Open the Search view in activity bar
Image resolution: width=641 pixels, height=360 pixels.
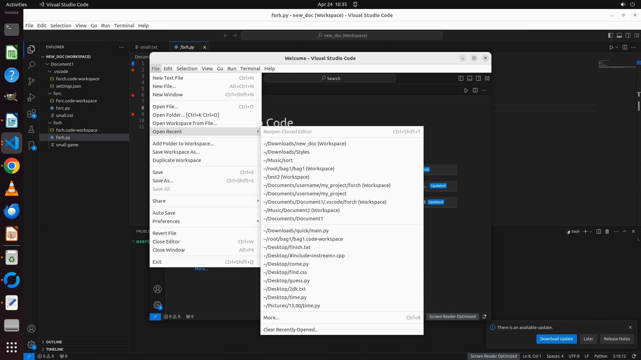pyautogui.click(x=31, y=65)
